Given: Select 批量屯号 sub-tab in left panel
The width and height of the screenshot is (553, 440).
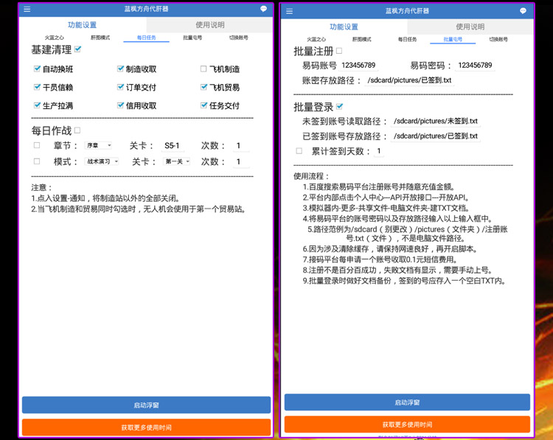Looking at the screenshot, I should 192,38.
